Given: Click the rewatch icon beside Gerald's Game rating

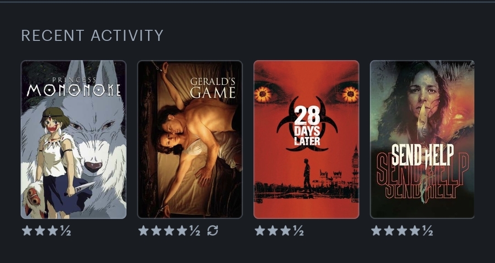Looking at the screenshot, I should pyautogui.click(x=213, y=230).
